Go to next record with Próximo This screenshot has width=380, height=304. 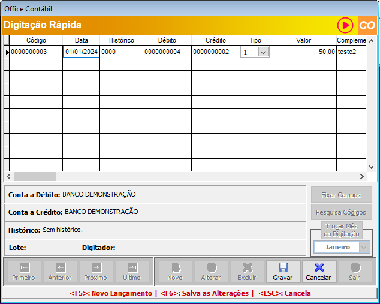(x=96, y=272)
